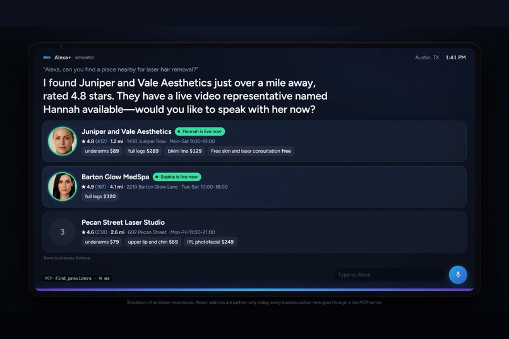Open Sophia's avatar at Barton Glow MedSpa
The width and height of the screenshot is (509, 339).
tap(63, 186)
